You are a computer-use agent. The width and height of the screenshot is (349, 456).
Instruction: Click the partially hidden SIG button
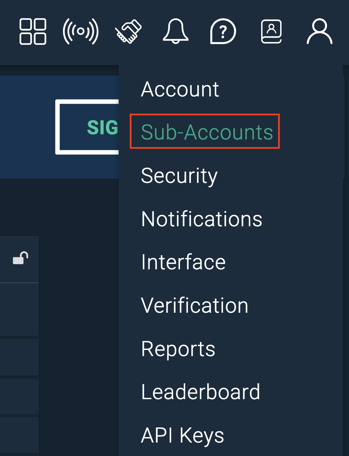pyautogui.click(x=87, y=127)
